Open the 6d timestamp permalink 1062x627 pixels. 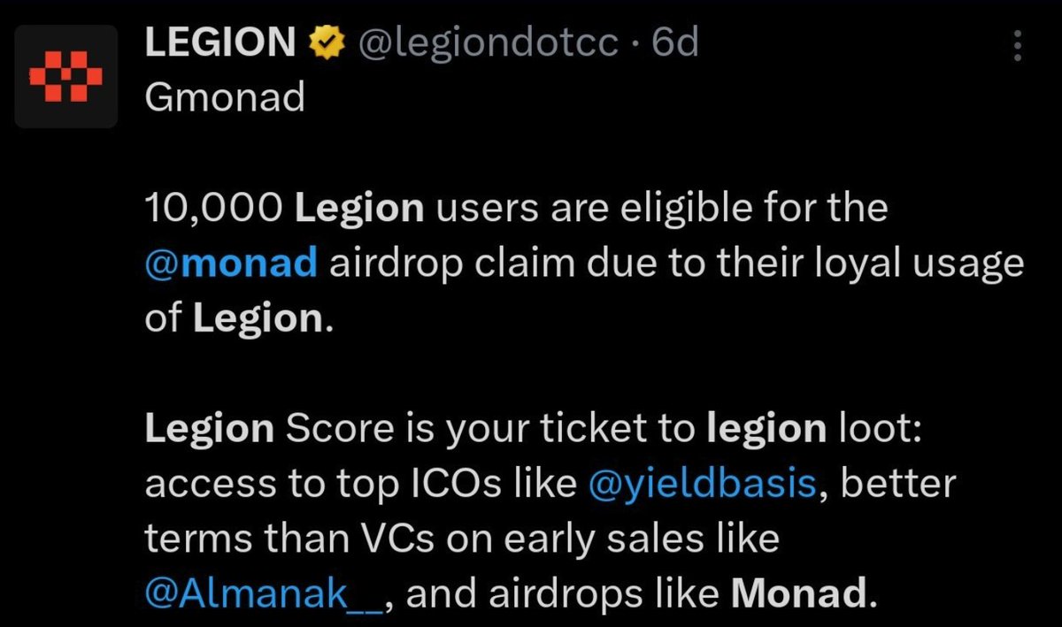point(675,42)
